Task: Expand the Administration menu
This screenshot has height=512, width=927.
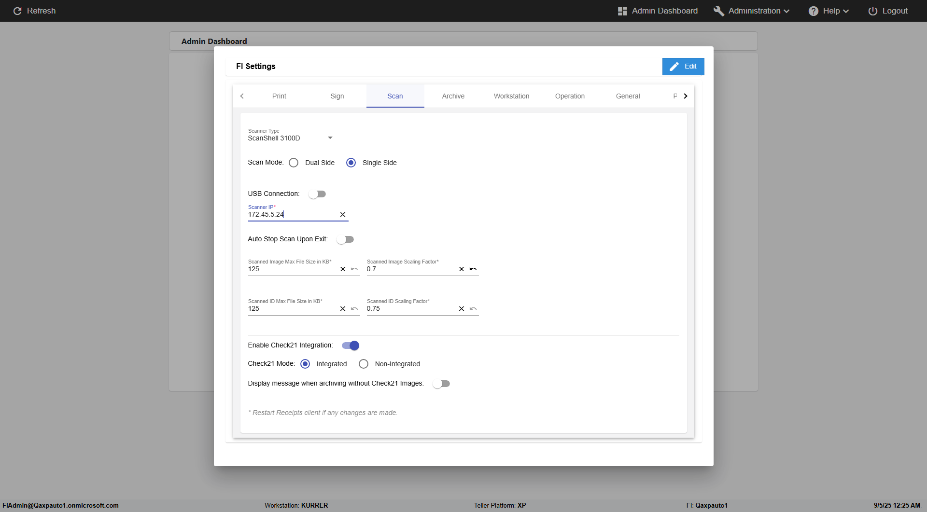Action: (752, 11)
